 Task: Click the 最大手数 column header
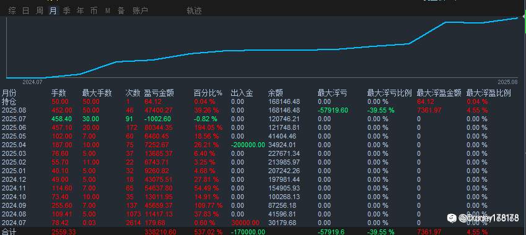[x=97, y=93]
